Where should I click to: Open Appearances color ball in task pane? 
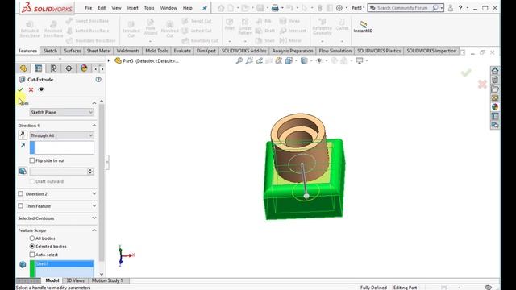pos(495,107)
